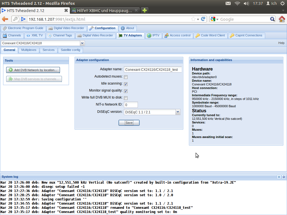This screenshot has height=215, width=287.
Task: Enable Write full DVB MUX to disk
Action: click(126, 98)
